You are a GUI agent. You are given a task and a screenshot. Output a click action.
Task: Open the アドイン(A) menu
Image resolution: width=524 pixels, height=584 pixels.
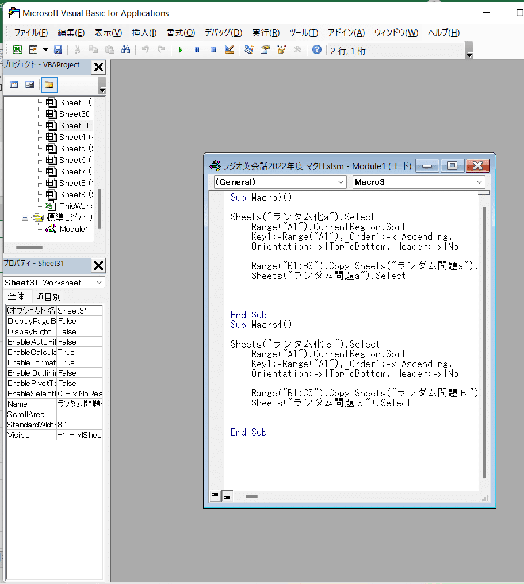(346, 33)
